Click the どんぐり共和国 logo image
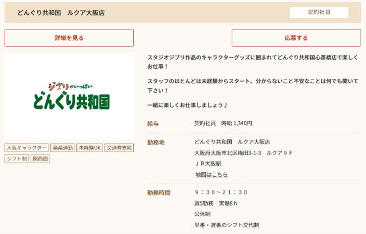 click(x=70, y=96)
